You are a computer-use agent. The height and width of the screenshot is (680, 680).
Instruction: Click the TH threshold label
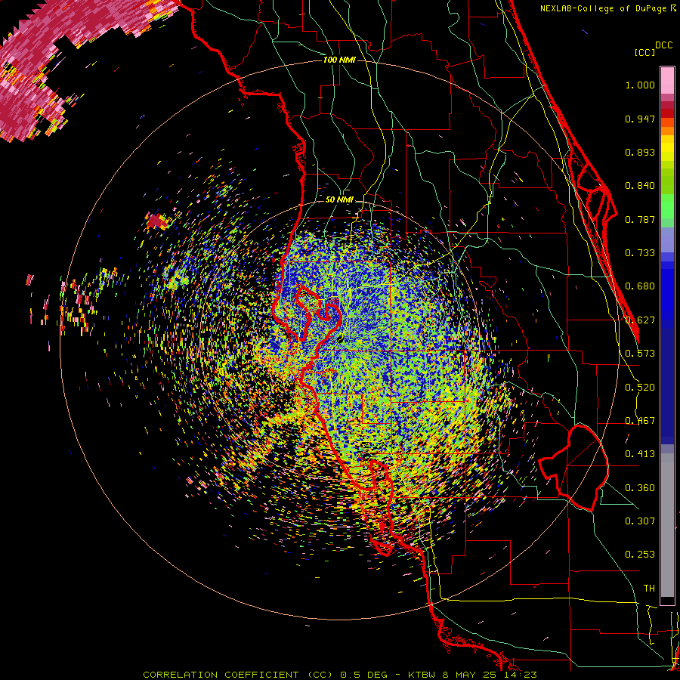tap(649, 589)
